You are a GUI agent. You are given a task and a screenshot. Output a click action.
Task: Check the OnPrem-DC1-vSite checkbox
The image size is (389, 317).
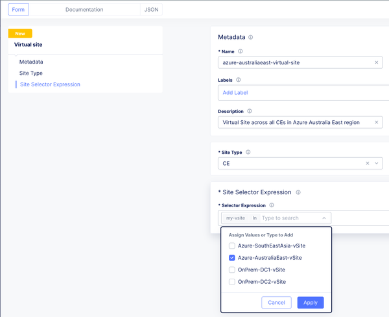[x=232, y=270]
